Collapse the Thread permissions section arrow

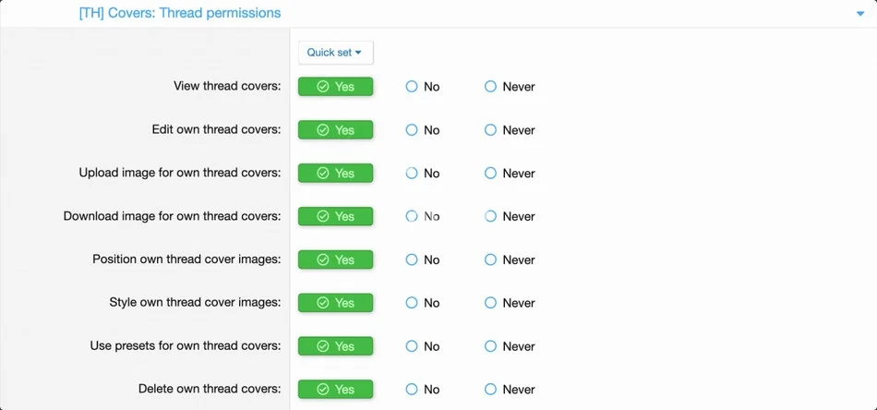point(860,14)
